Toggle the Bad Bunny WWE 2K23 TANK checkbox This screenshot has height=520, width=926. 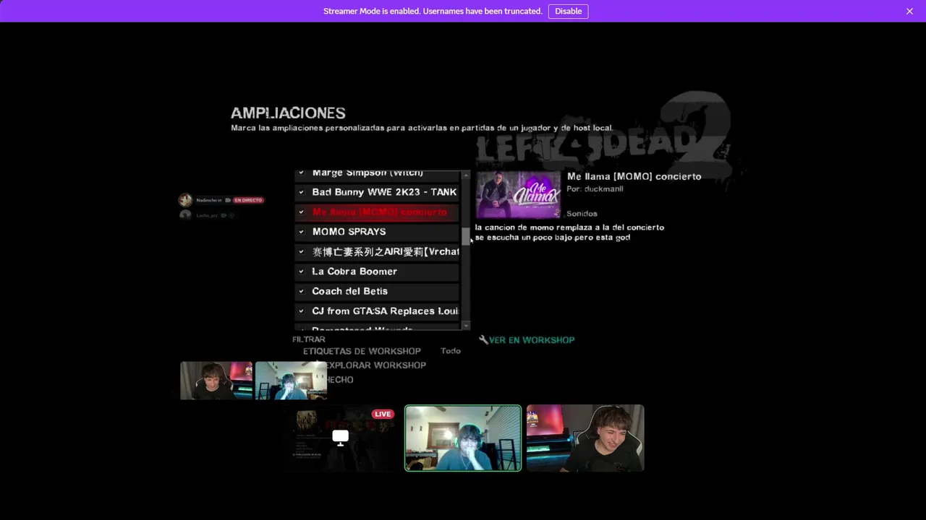(x=301, y=192)
